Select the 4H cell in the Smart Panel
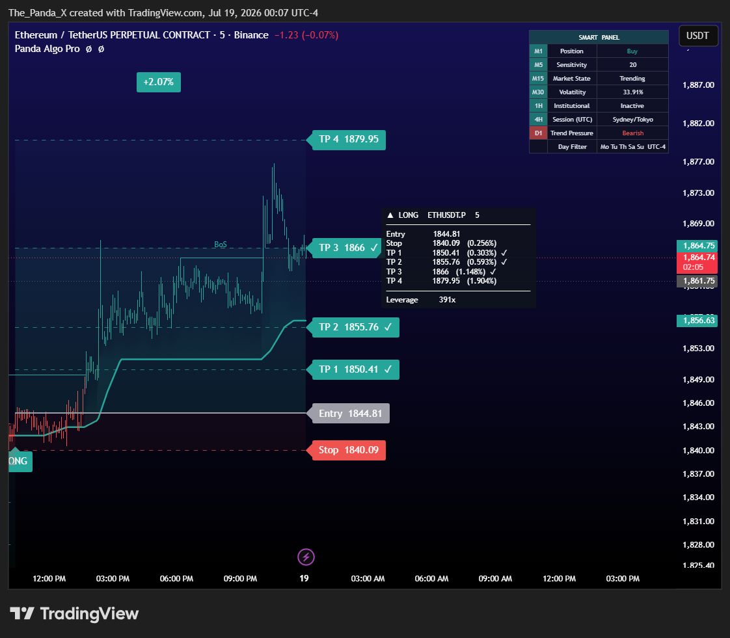This screenshot has height=638, width=730. coord(538,119)
